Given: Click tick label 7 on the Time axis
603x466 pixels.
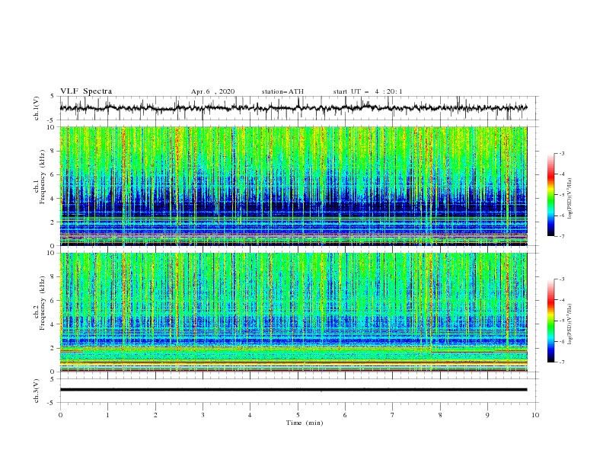Looking at the screenshot, I should [393, 415].
